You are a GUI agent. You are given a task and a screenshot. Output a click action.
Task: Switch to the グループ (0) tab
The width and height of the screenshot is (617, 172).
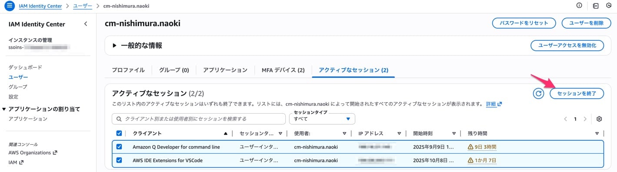click(x=174, y=70)
